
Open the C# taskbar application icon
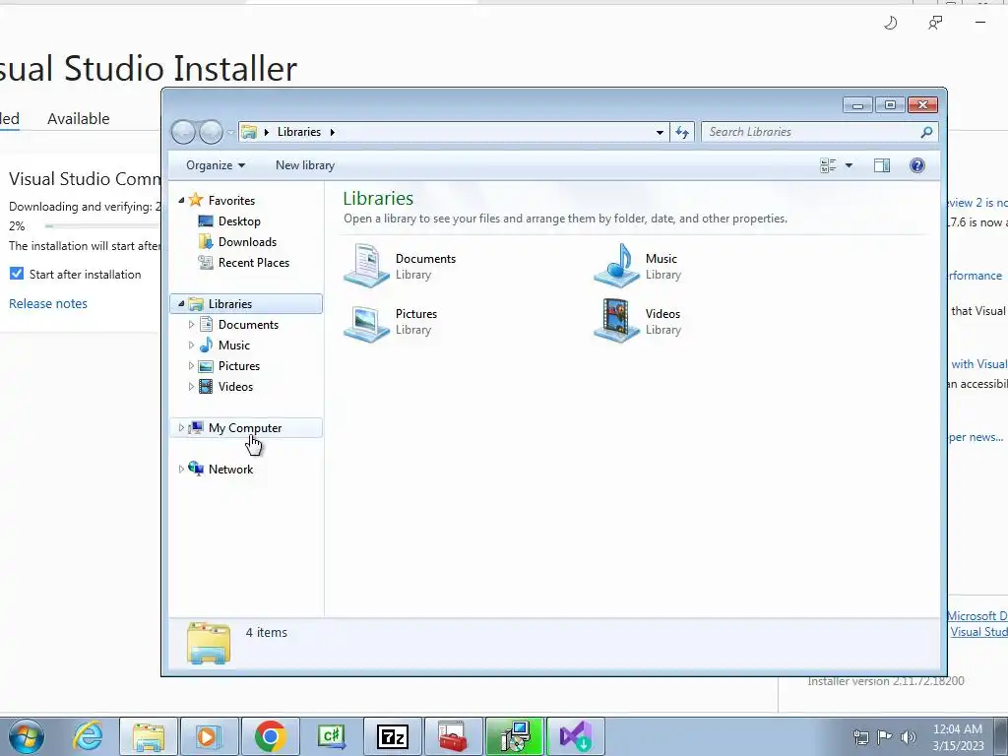pos(332,736)
